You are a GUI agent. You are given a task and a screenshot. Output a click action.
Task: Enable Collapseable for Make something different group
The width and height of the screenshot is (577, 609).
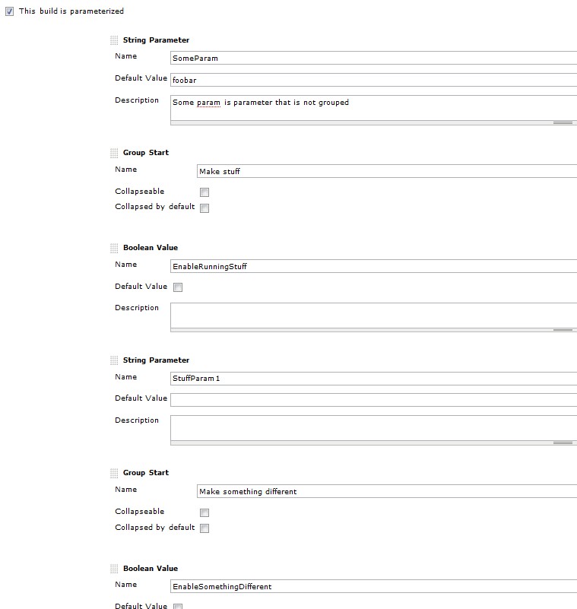click(x=204, y=512)
